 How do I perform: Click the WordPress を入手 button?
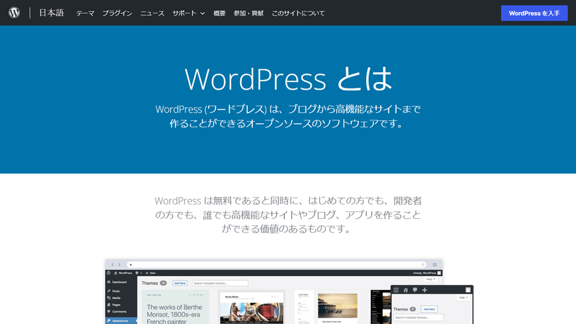(x=534, y=13)
